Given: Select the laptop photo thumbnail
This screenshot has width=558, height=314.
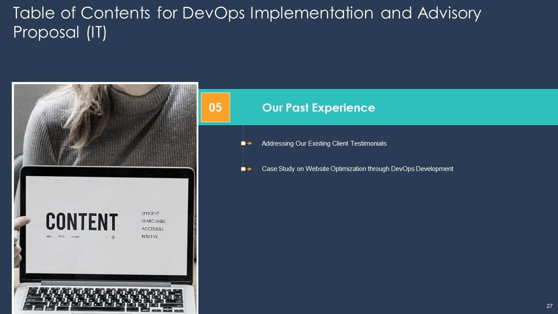Looking at the screenshot, I should point(105,198).
